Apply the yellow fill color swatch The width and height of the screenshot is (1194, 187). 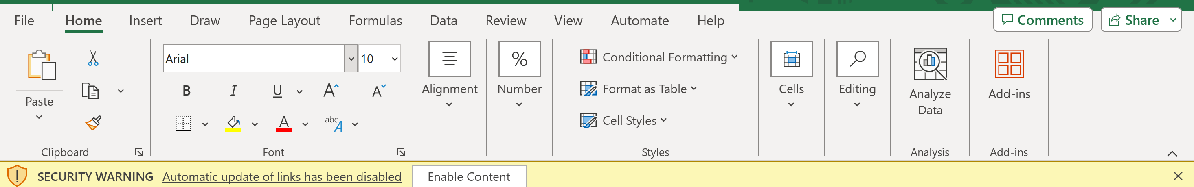coord(233,124)
